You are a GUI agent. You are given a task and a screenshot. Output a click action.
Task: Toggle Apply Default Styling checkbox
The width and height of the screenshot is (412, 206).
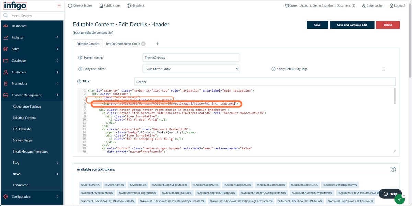coord(384,69)
